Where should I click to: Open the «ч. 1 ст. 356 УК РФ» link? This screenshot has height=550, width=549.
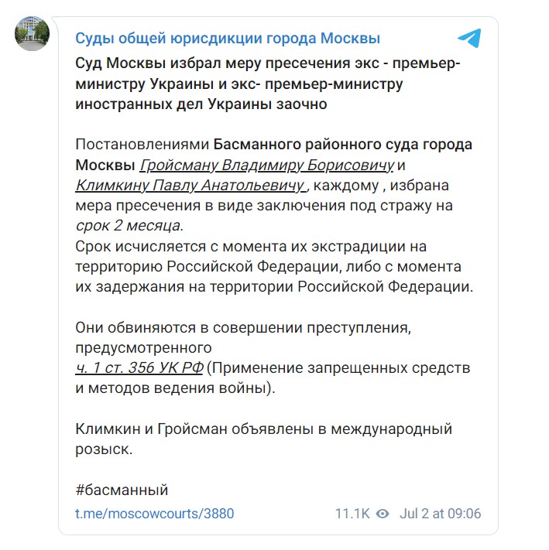coord(139,367)
